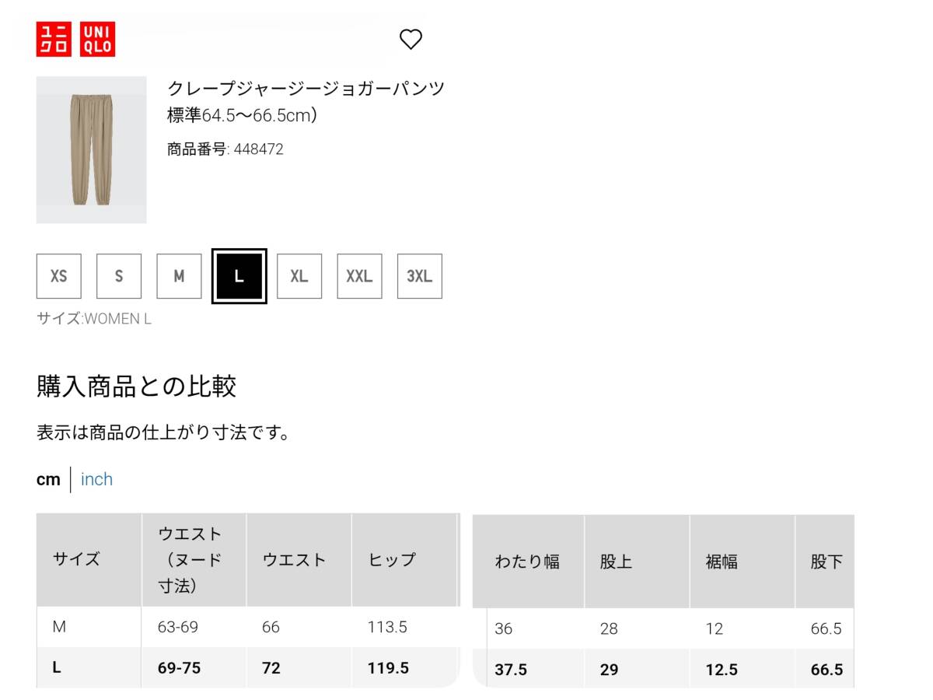Switch measurements to inch

(x=96, y=479)
